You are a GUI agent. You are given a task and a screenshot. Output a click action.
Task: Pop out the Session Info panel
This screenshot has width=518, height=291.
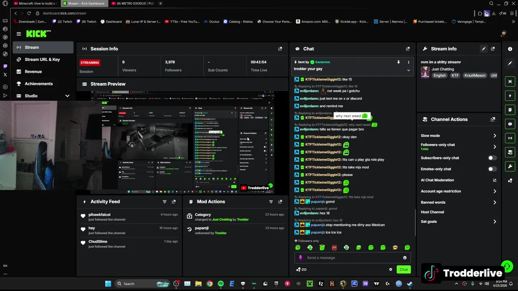point(280,49)
